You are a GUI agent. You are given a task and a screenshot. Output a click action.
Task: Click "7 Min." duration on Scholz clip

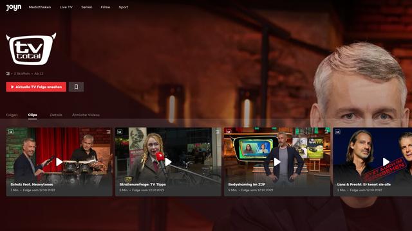tap(15, 190)
